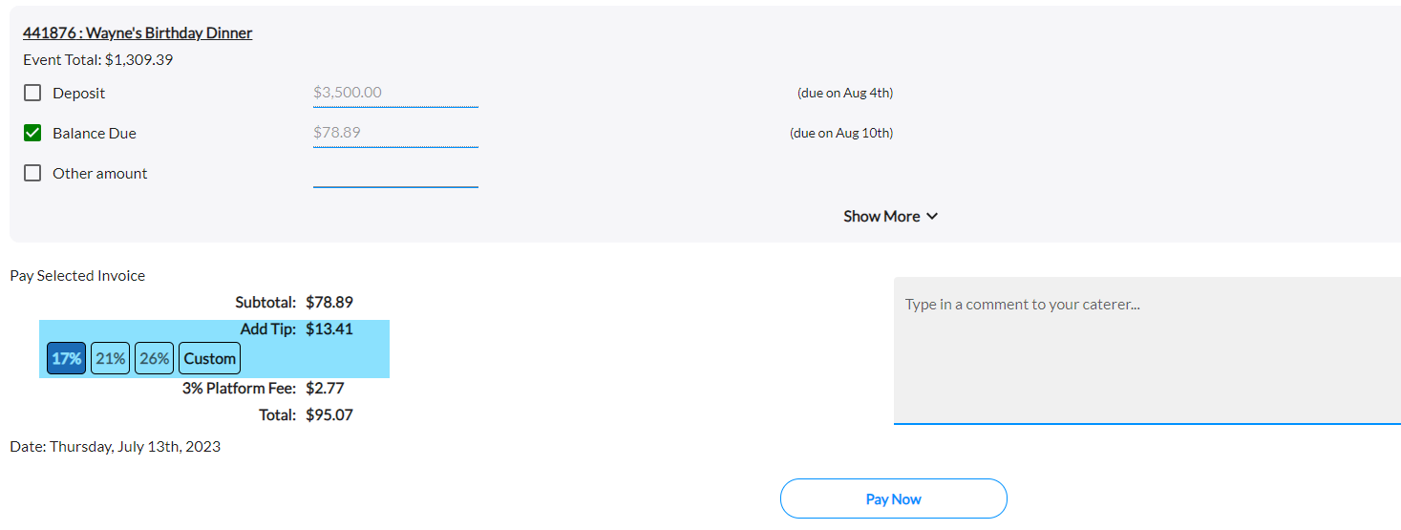The image size is (1401, 530).
Task: Select the 17% tip option
Action: (x=67, y=359)
